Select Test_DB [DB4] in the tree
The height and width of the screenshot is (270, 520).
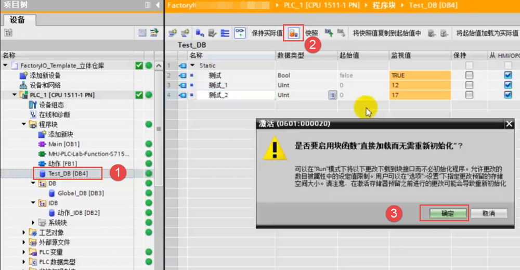click(68, 174)
